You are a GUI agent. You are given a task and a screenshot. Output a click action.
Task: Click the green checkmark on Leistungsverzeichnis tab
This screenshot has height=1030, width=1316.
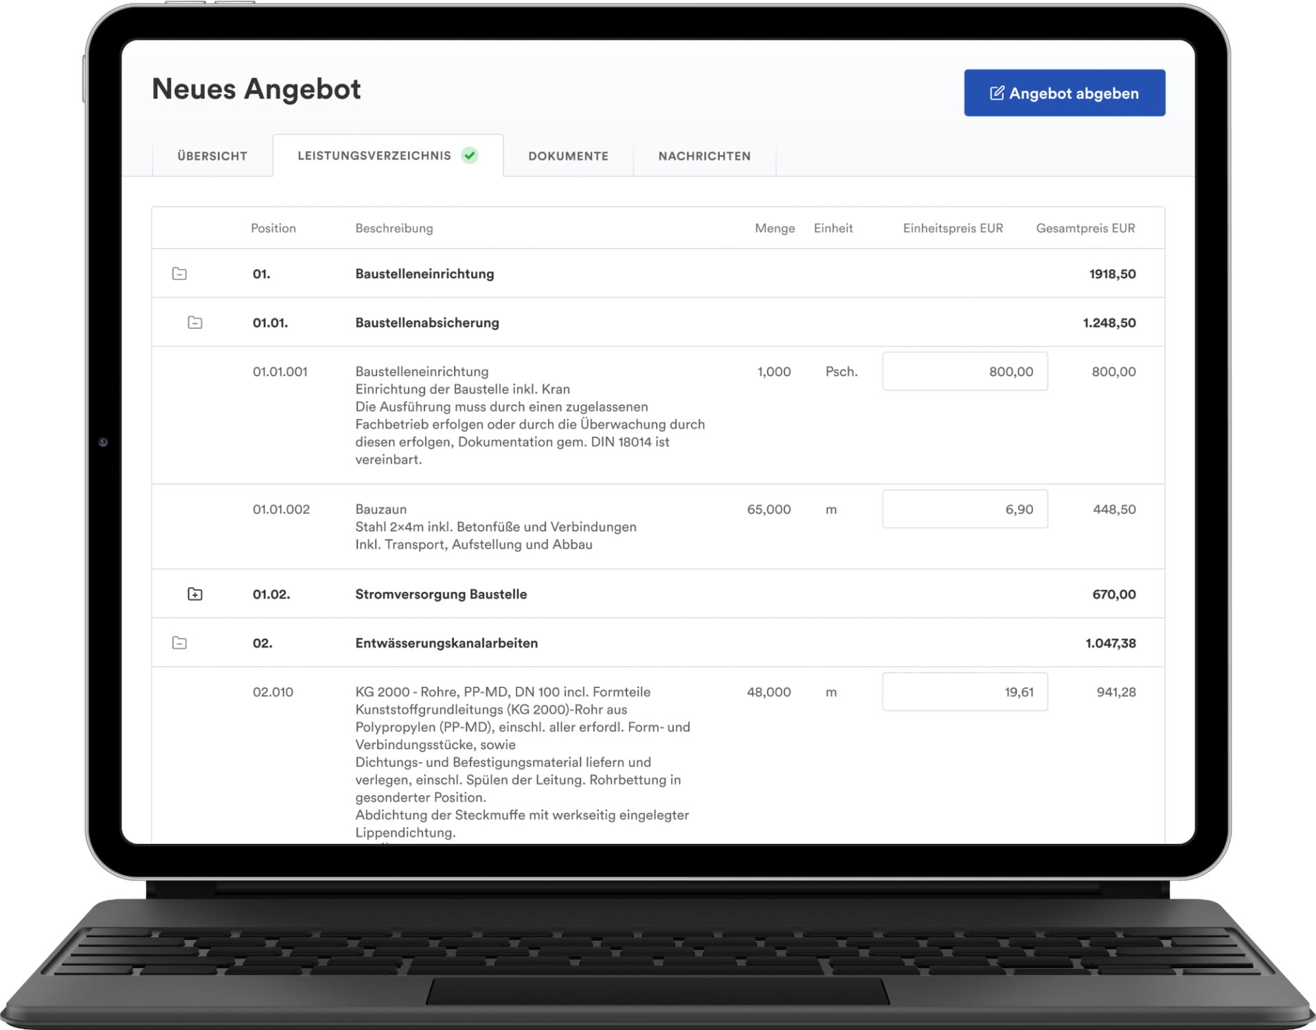coord(470,155)
